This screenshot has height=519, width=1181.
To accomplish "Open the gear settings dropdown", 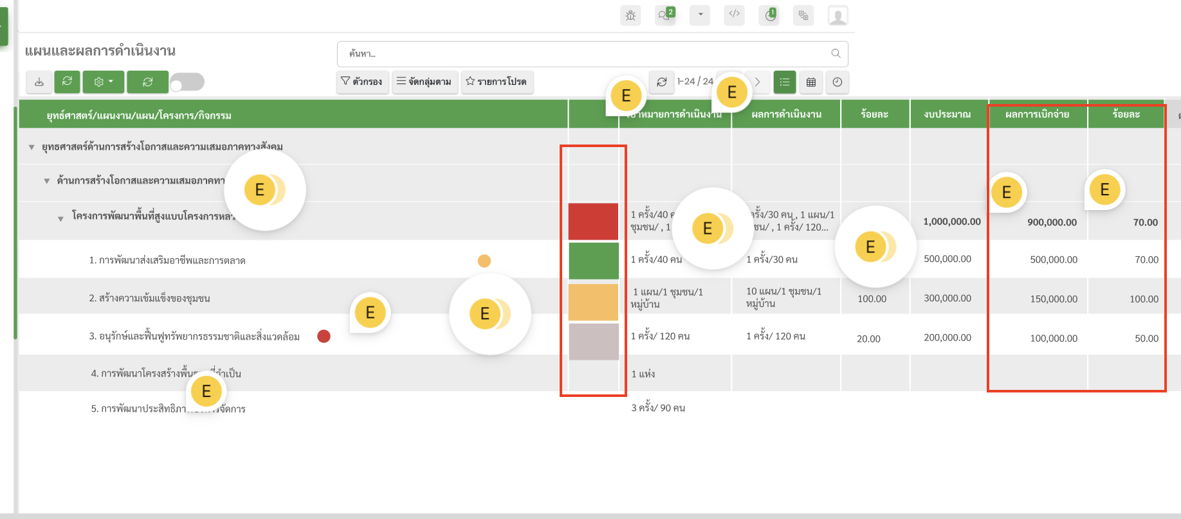I will (103, 82).
